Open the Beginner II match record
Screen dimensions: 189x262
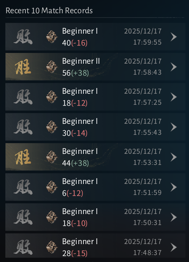(x=95, y=67)
